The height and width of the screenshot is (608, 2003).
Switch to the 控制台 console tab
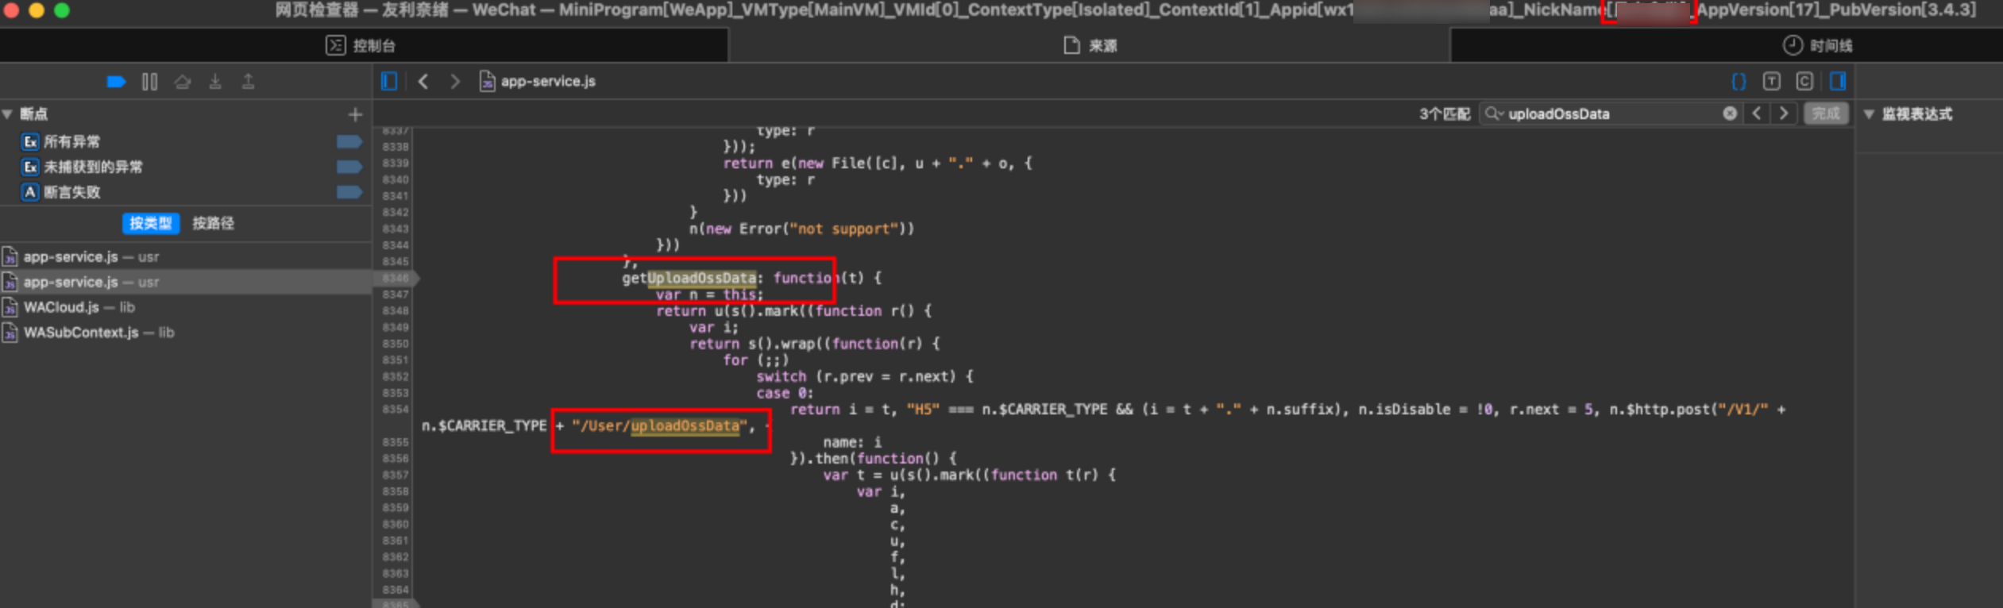(x=363, y=45)
